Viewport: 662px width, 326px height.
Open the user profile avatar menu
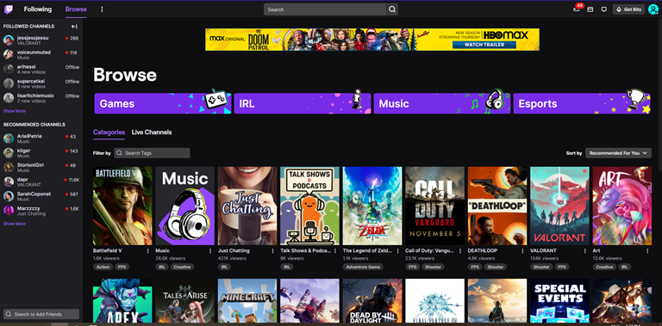point(653,9)
